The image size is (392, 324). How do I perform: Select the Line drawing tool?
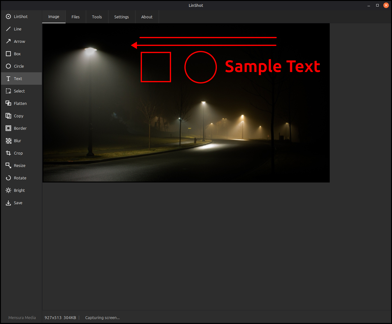point(21,29)
